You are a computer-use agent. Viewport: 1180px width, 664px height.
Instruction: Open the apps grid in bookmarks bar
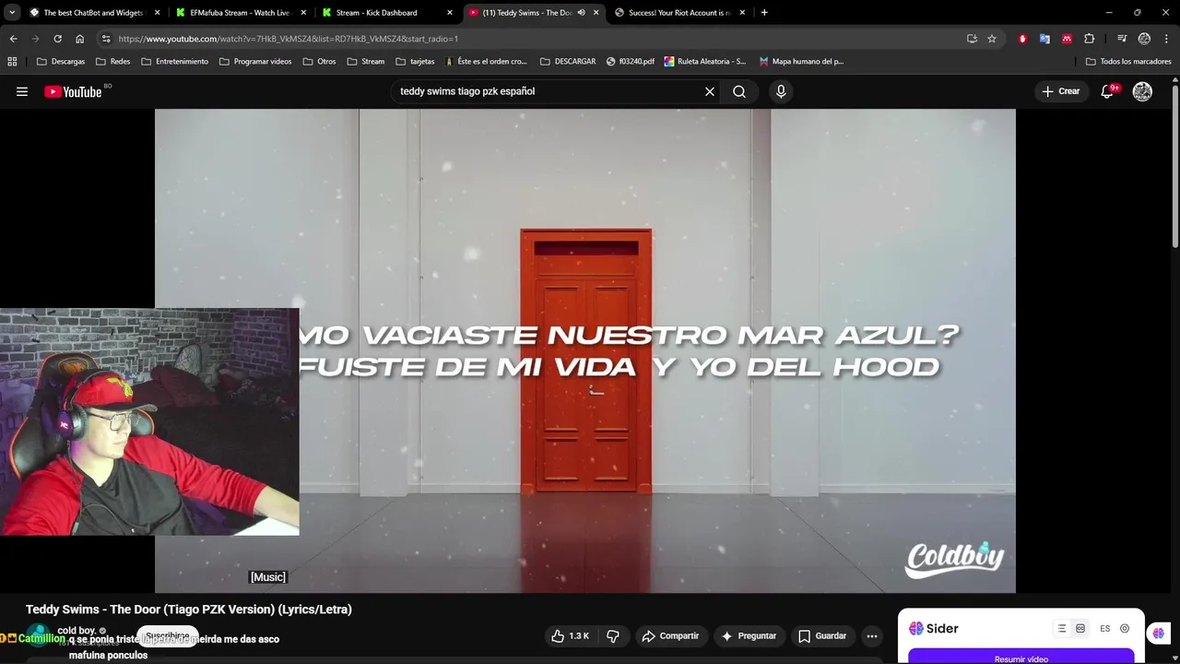click(12, 62)
